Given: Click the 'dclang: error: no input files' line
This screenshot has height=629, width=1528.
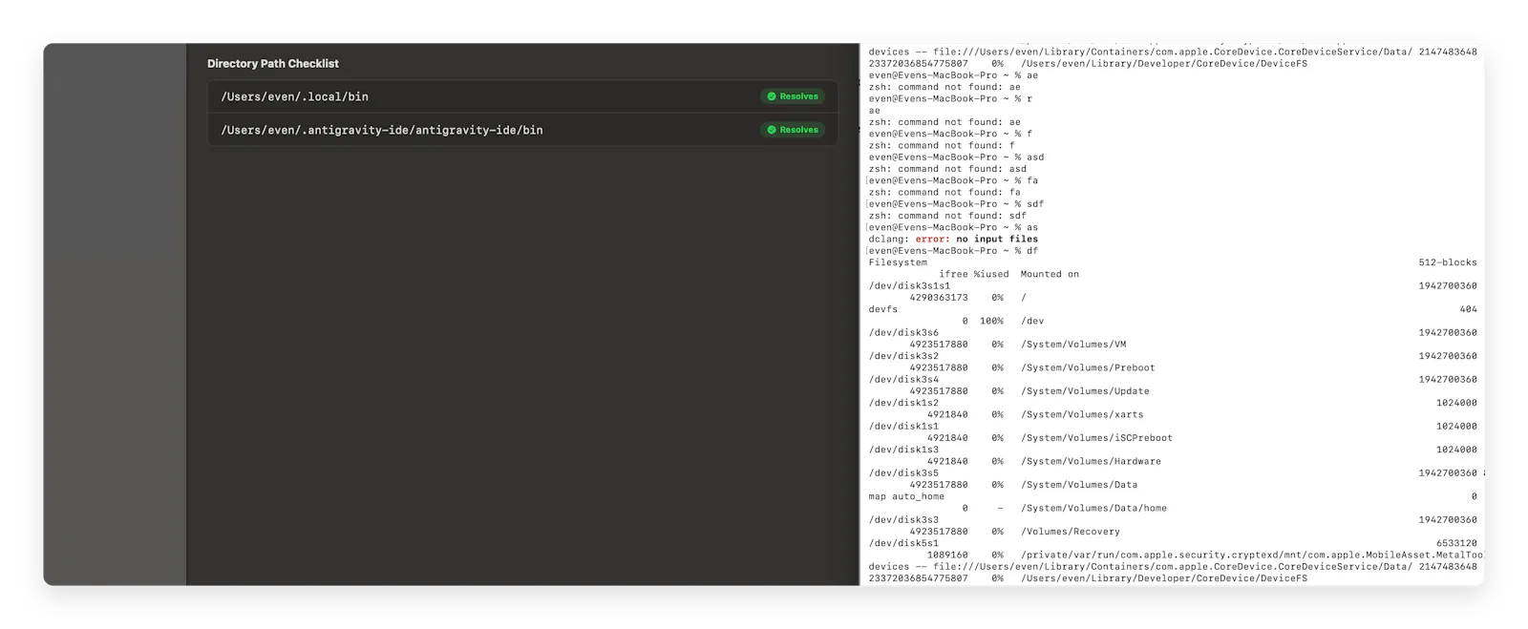Looking at the screenshot, I should [x=953, y=239].
